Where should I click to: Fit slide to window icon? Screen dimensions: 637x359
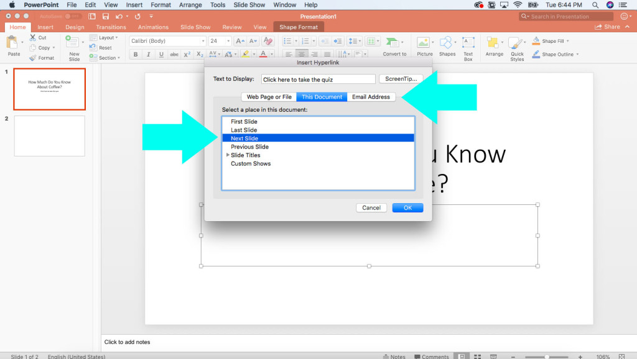[x=621, y=357]
